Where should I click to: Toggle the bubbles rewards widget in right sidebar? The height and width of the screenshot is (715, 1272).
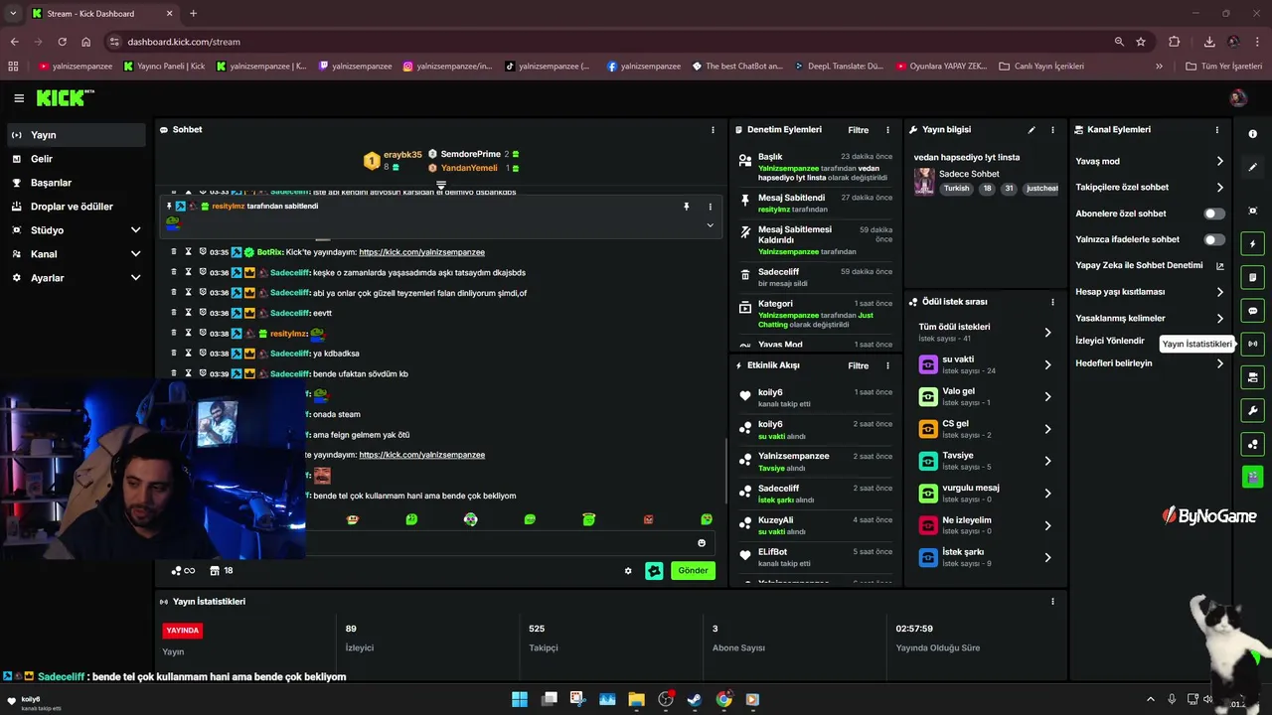(x=1252, y=444)
